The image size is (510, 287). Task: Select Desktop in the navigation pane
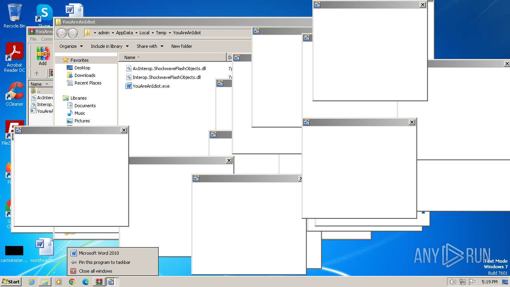point(78,68)
